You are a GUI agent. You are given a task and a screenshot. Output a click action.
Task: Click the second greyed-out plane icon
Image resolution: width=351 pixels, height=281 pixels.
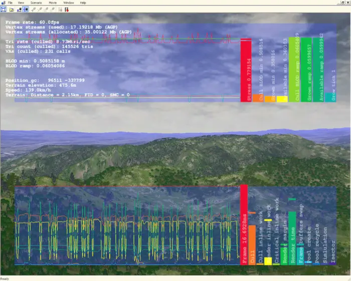(x=40, y=10)
